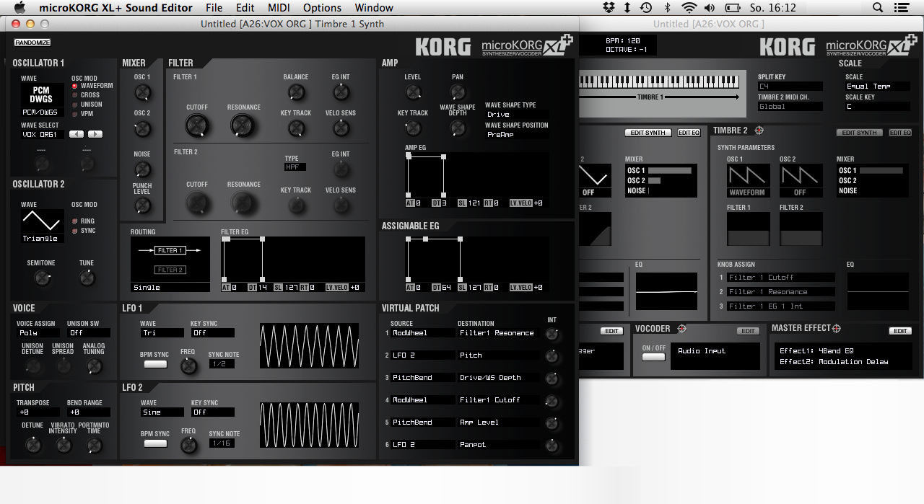Open LFO 2 Wave dropdown showing Sine
Image resolution: width=924 pixels, height=504 pixels.
(162, 412)
